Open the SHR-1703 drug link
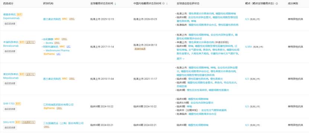 (9, 103)
